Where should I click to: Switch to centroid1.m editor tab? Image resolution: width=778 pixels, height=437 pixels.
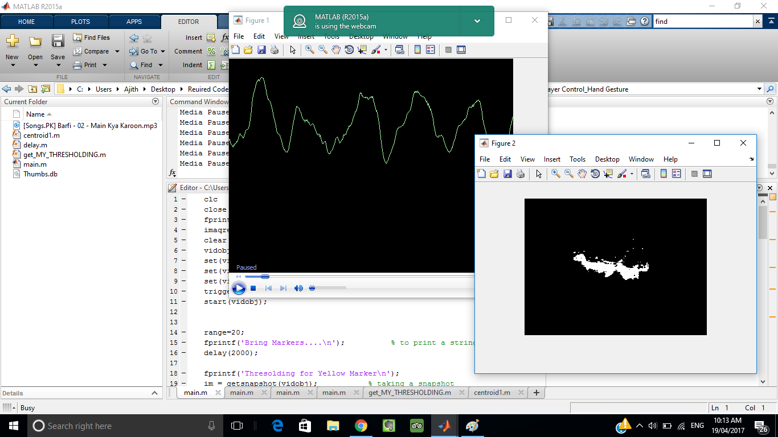492,393
